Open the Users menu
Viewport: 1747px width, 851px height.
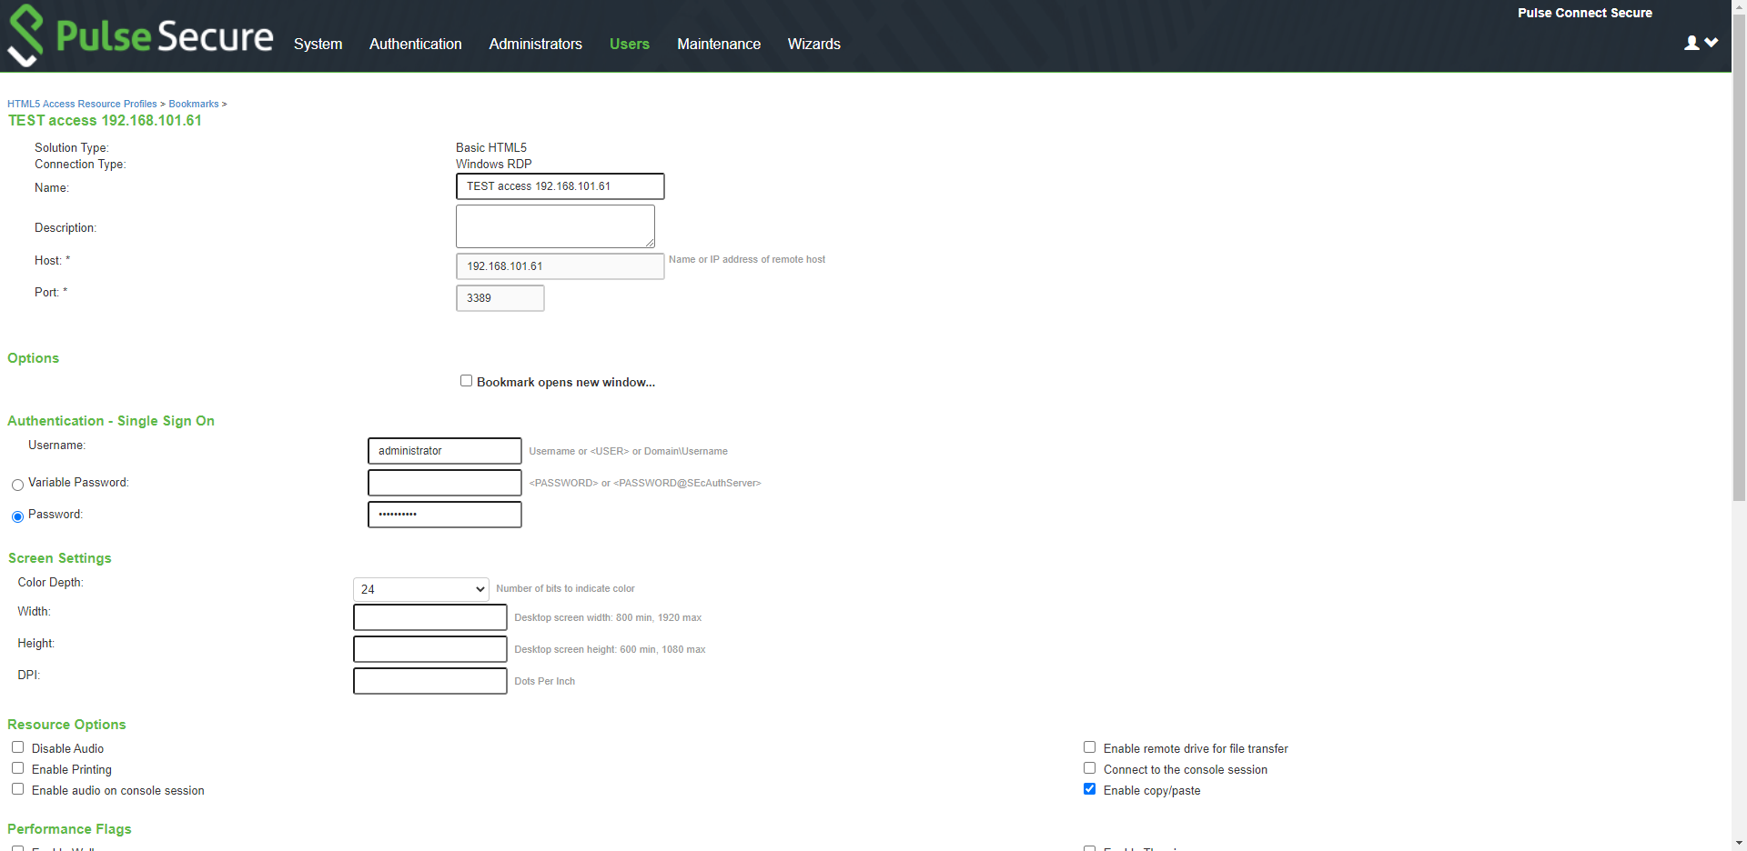(x=630, y=44)
